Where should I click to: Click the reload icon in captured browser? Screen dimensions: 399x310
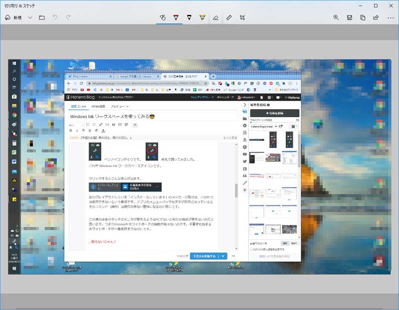tap(81, 83)
